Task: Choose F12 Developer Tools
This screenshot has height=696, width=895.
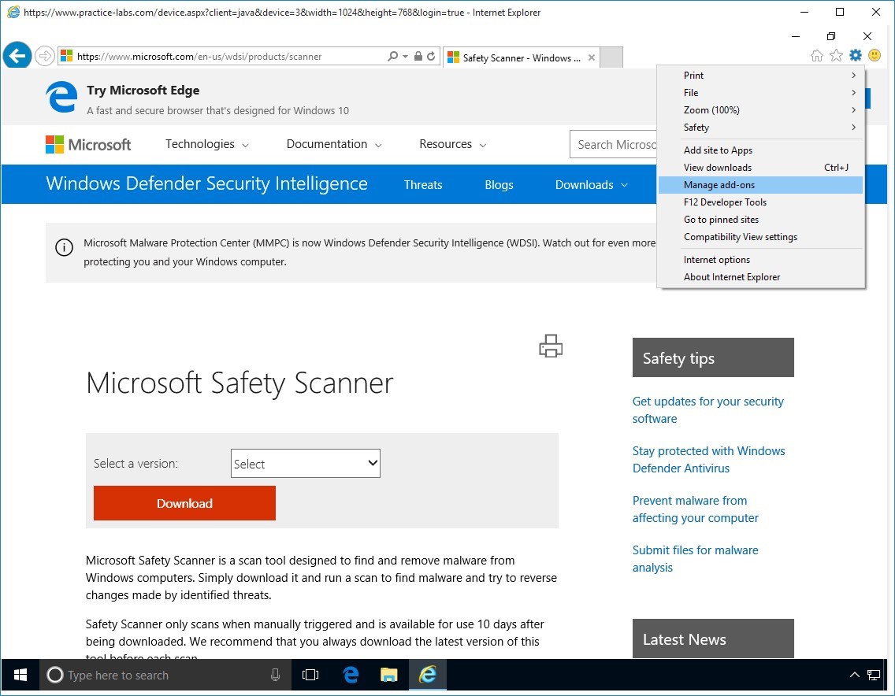Action: [761, 202]
